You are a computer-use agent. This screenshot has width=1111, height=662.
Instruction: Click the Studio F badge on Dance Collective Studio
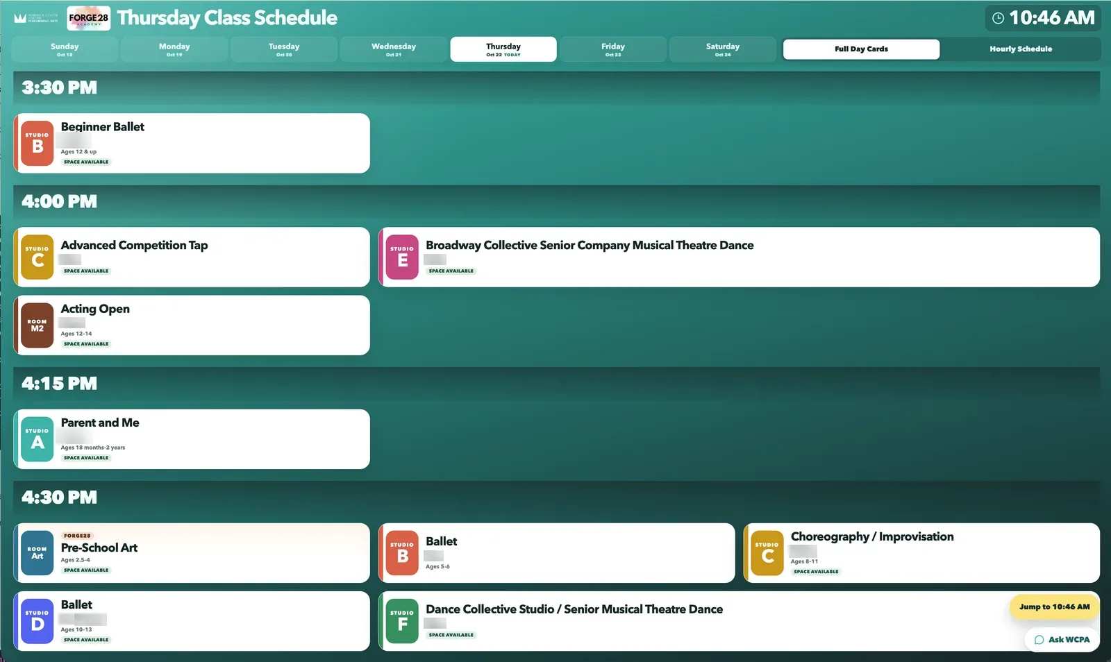tap(402, 621)
